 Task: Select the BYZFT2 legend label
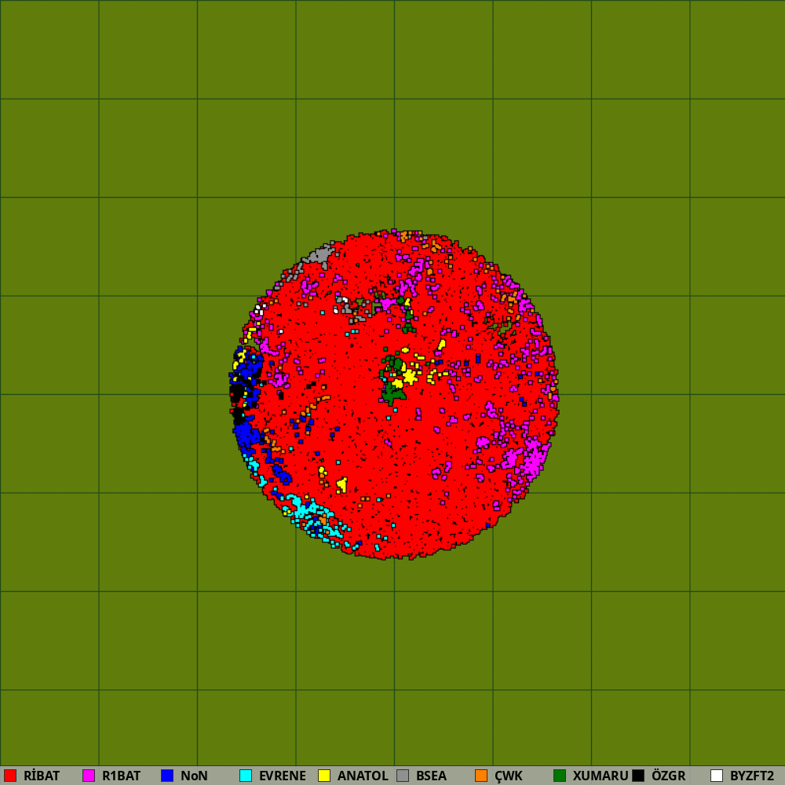(752, 776)
